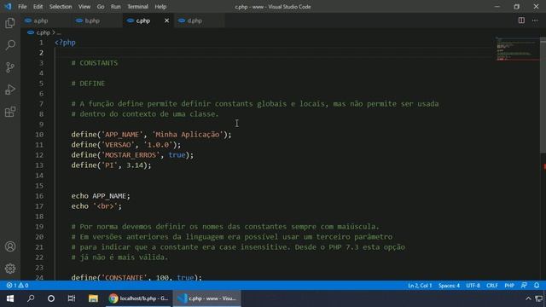This screenshot has height=307, width=546.
Task: Open the Source Control view
Action: point(10,67)
